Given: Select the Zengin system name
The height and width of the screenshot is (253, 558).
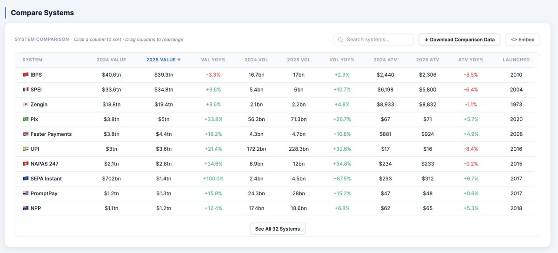Looking at the screenshot, I should [x=39, y=105].
